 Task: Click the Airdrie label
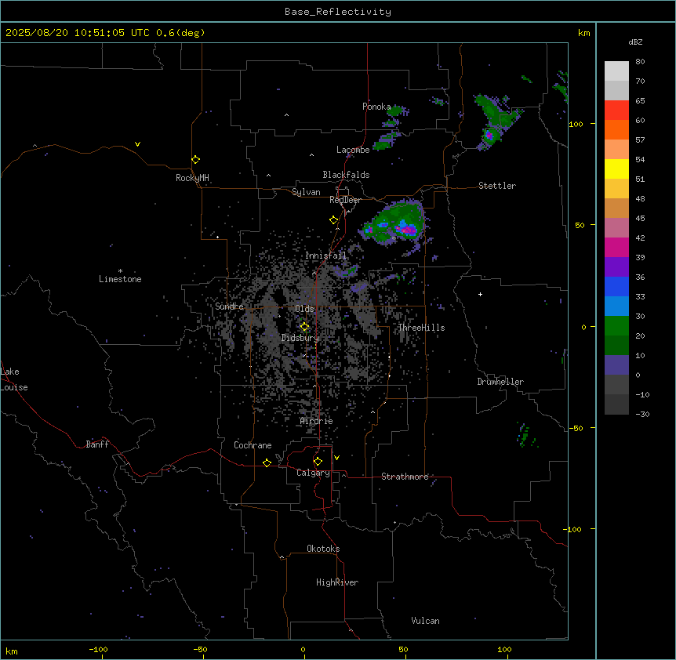[x=317, y=421]
